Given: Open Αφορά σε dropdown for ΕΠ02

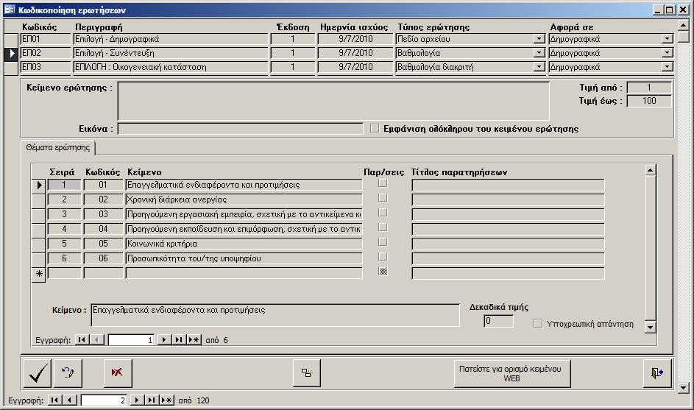Looking at the screenshot, I should coord(667,53).
